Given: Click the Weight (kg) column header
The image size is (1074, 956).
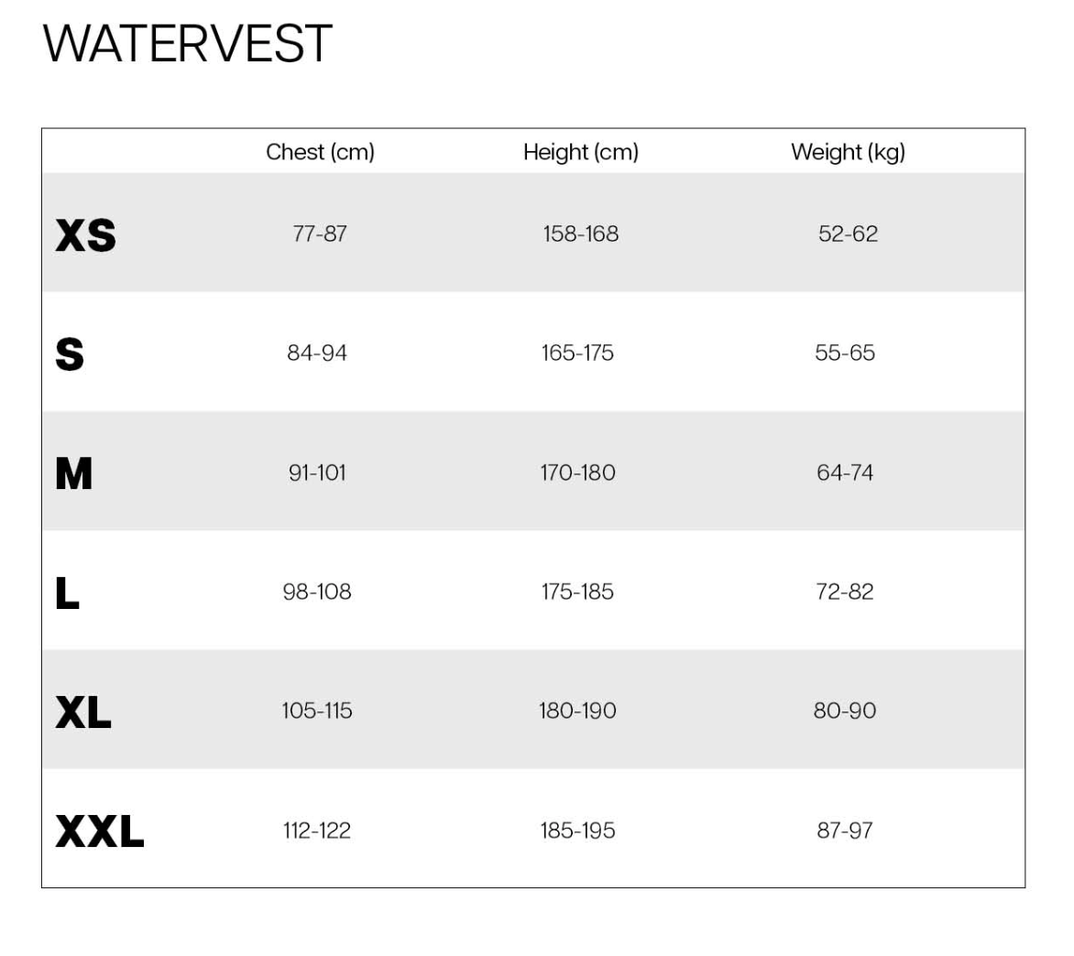Looking at the screenshot, I should (848, 152).
